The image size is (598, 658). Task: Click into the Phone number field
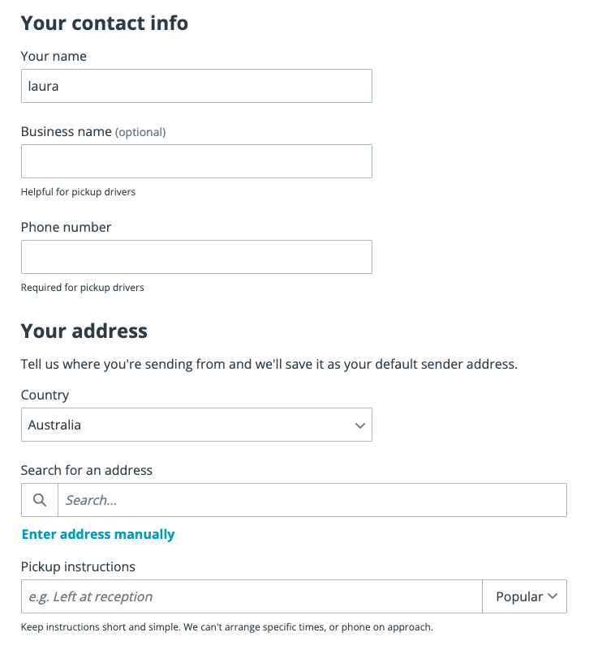[196, 257]
